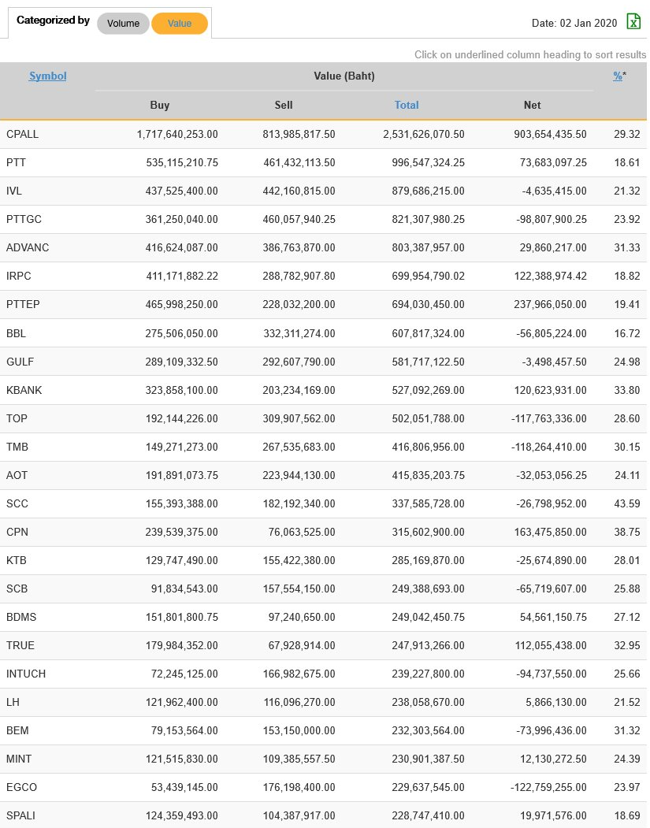Select the ADVANC row symbol
650x828 pixels.
[27, 248]
